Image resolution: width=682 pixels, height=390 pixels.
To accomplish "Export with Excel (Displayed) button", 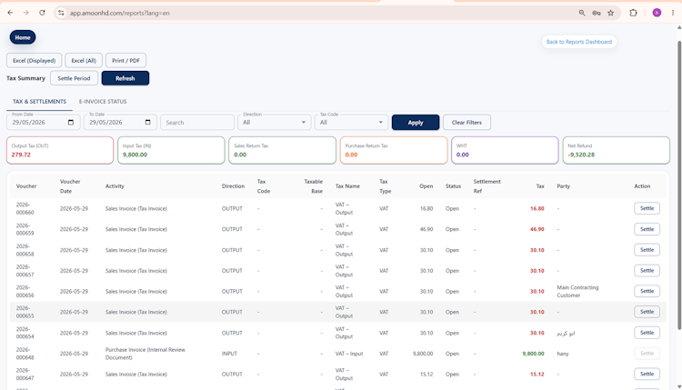I will tap(34, 60).
